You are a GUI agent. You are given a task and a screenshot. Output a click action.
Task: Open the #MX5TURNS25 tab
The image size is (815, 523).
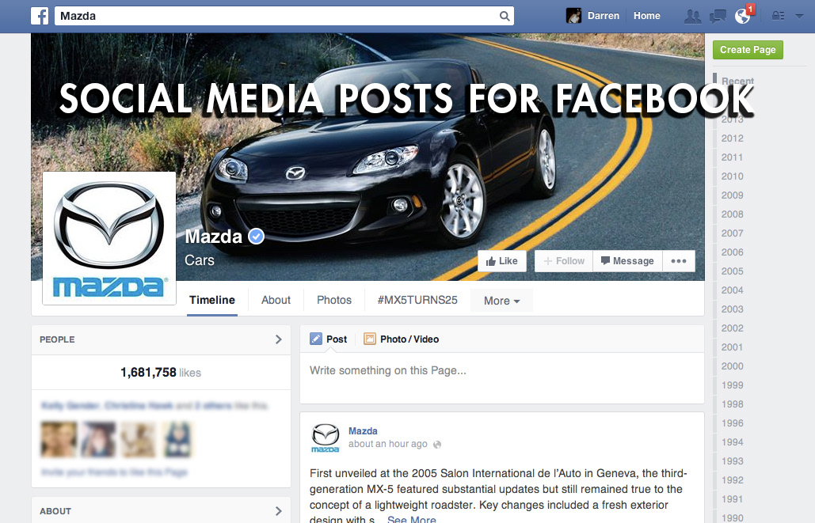(x=417, y=300)
